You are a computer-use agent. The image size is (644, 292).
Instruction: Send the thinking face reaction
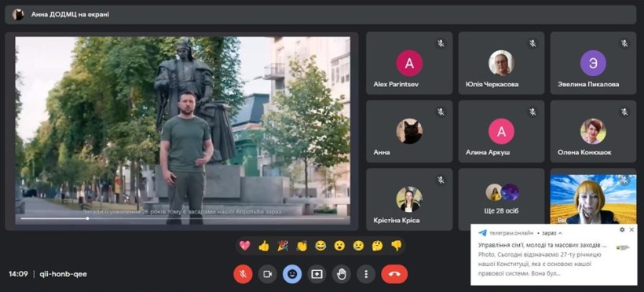(x=378, y=246)
